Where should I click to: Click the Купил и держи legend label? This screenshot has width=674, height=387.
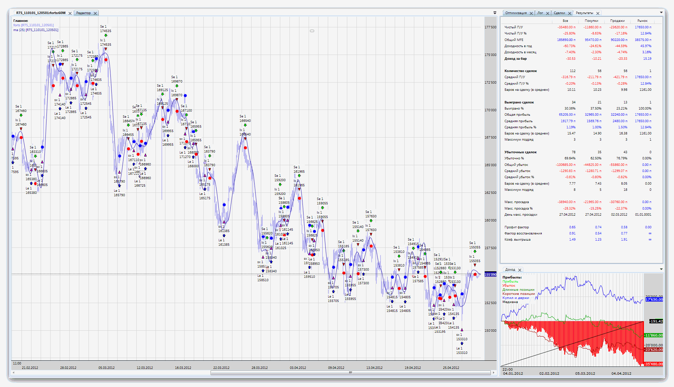(515, 298)
